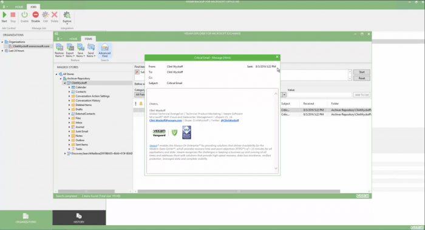Screen dimensions: 425x230
Task: Close the Critical Email message window
Action: [x=277, y=57]
